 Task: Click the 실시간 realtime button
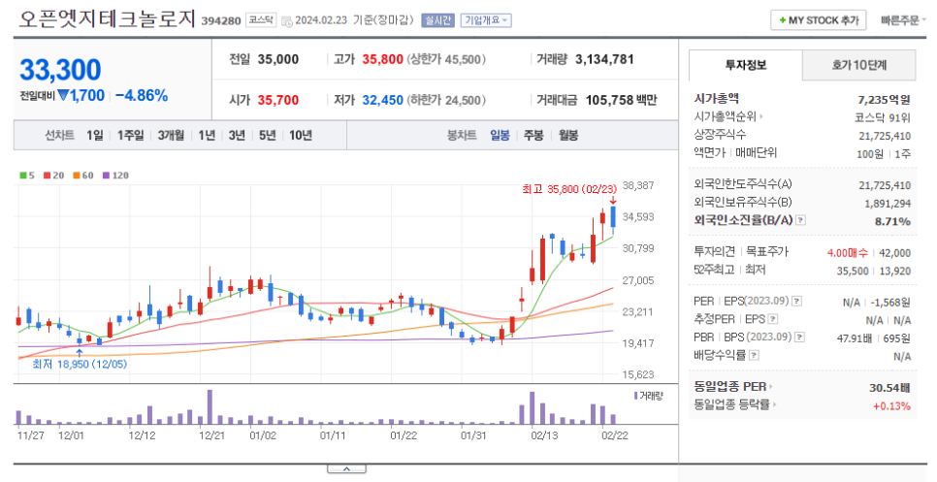click(438, 20)
